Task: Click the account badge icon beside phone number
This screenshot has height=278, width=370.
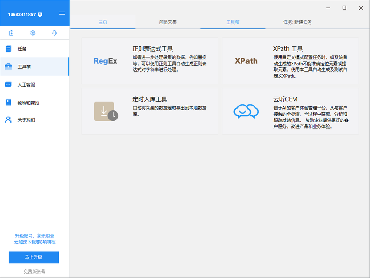Action: pyautogui.click(x=40, y=14)
